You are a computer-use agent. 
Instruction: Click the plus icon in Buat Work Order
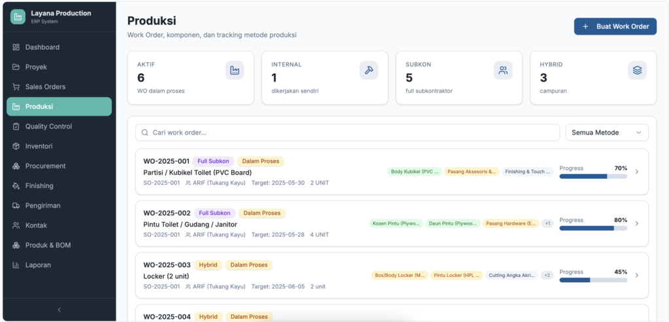click(586, 26)
